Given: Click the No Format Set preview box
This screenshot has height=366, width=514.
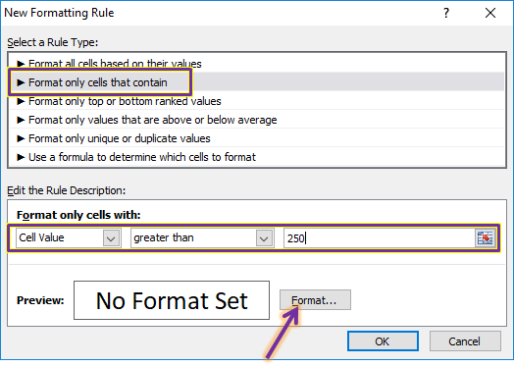Looking at the screenshot, I should coord(172,300).
